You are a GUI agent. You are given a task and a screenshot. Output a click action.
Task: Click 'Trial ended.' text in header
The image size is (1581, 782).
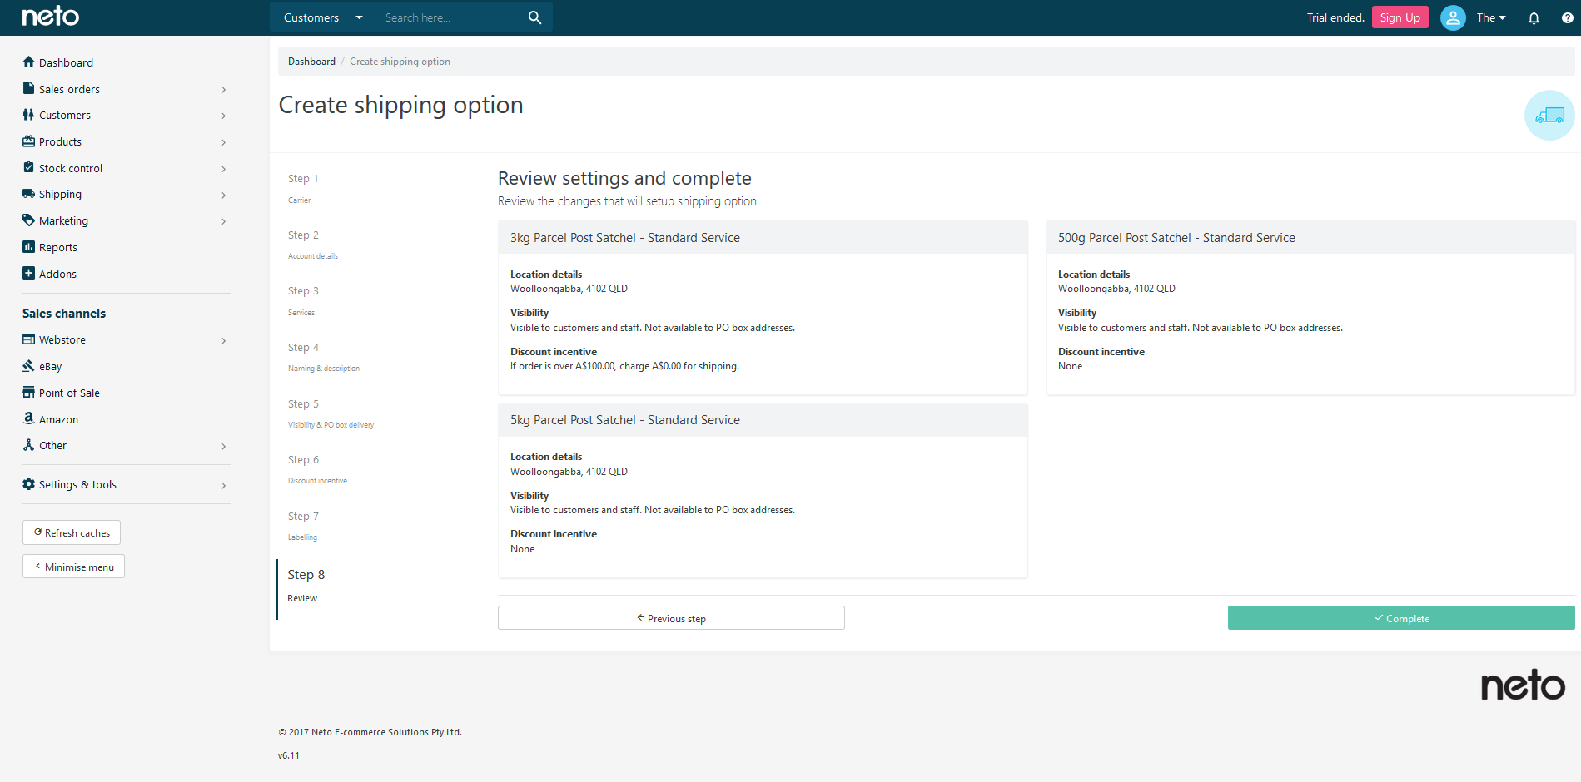click(x=1335, y=17)
